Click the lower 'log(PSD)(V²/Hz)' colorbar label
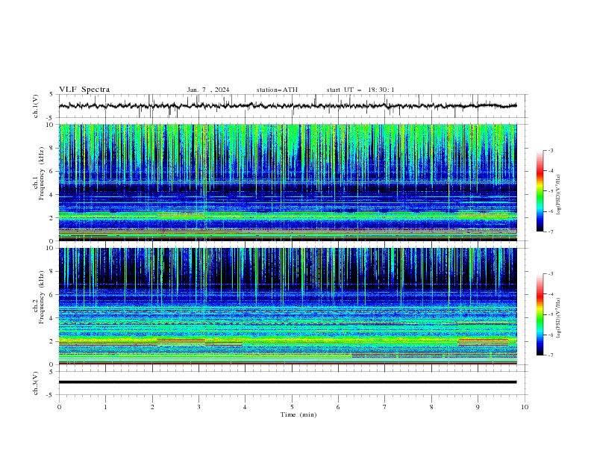This screenshot has height=457, width=591. 558,318
